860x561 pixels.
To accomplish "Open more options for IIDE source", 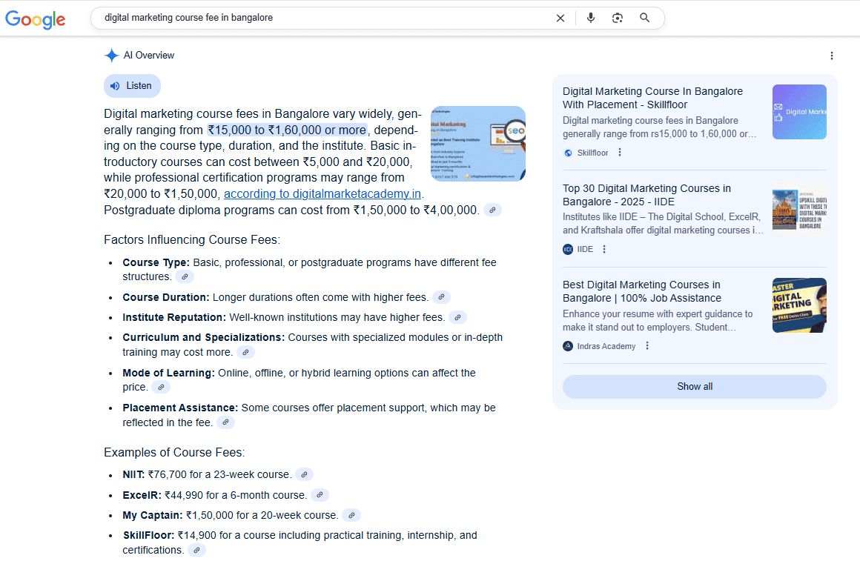I will 604,249.
